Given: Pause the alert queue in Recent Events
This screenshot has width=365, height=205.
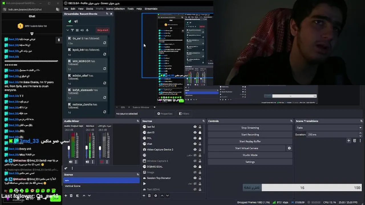Looking at the screenshot, I should point(77,30).
